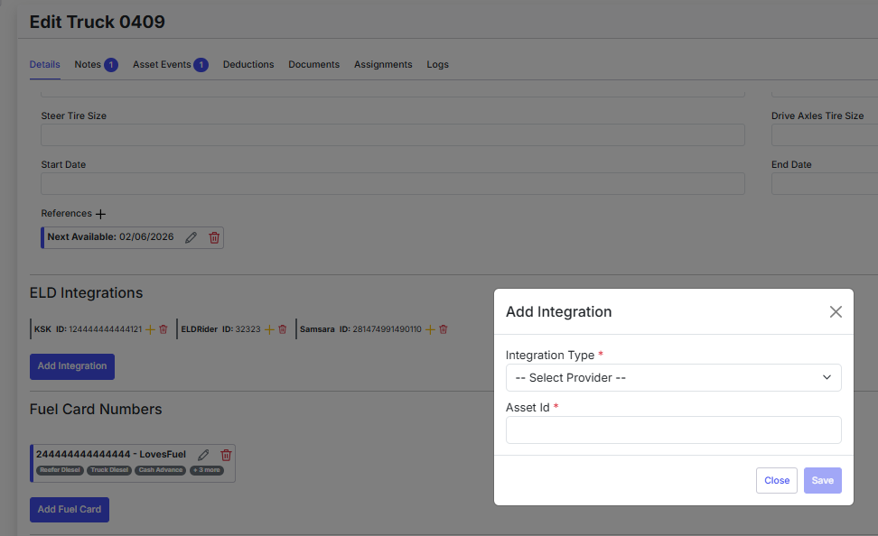Edit the LovesFuel fuel card
The height and width of the screenshot is (536, 878).
click(x=203, y=455)
